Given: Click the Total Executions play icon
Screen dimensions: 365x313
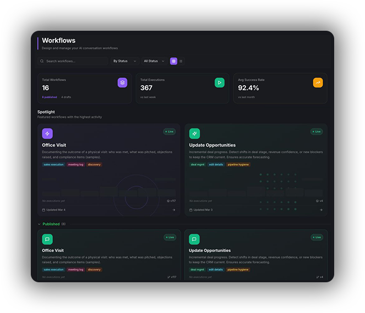Looking at the screenshot, I should 219,82.
